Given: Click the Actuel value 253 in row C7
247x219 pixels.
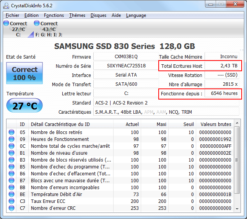Looking at the screenshot, I should (x=135, y=208).
